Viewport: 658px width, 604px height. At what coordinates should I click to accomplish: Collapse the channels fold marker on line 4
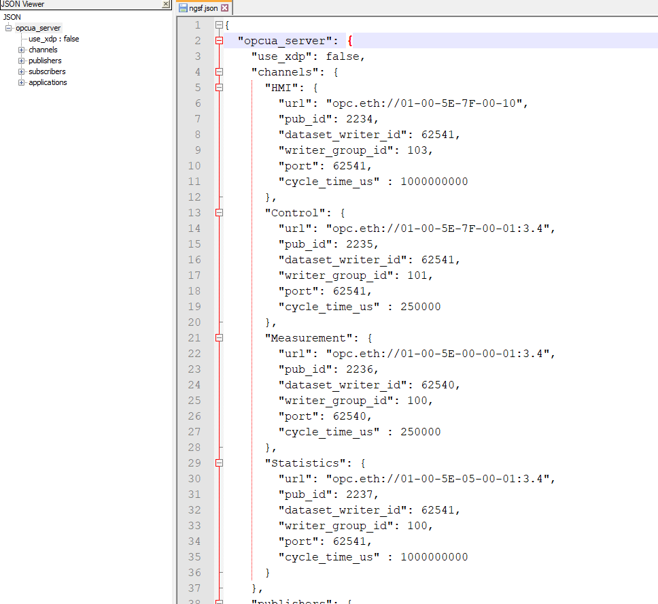click(219, 72)
